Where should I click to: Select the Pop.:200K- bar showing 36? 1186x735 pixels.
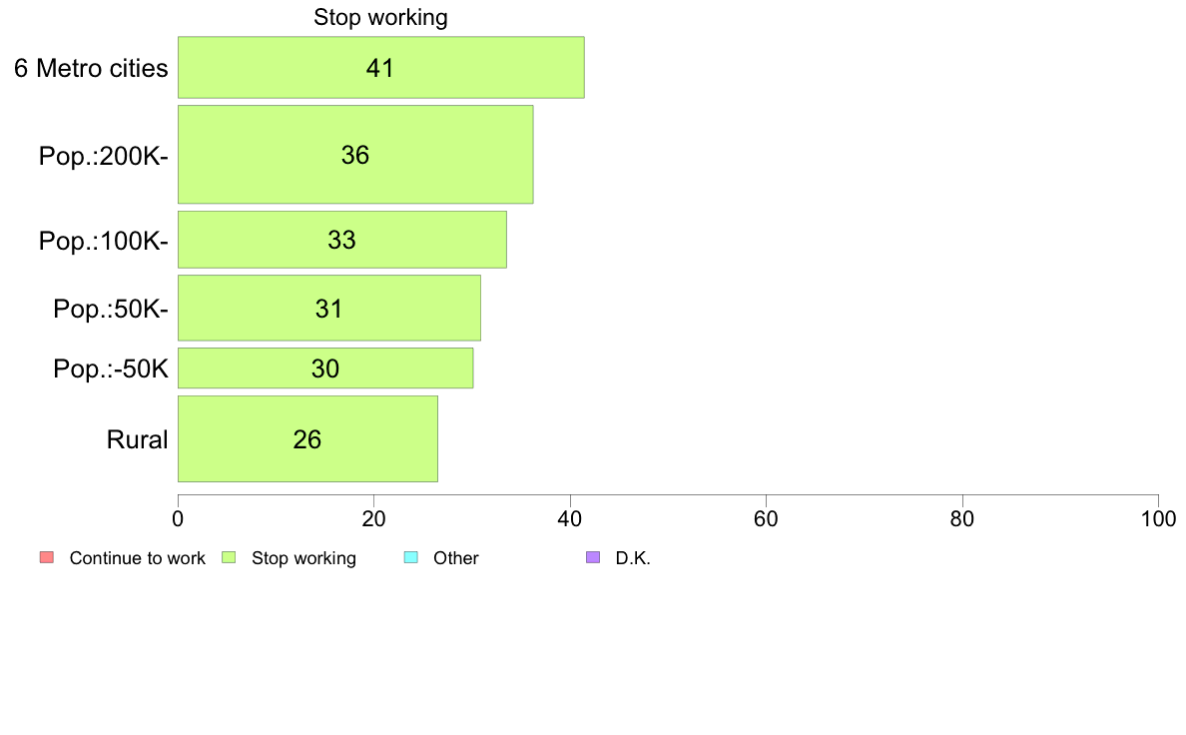pyautogui.click(x=355, y=155)
